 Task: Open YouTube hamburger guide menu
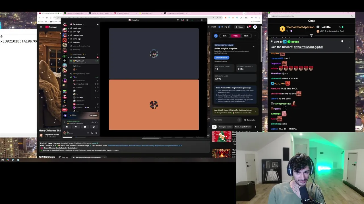[41, 27]
